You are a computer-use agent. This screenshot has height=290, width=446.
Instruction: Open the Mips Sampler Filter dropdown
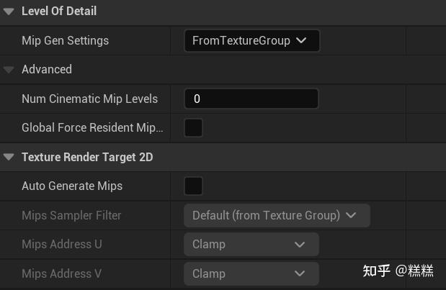click(x=277, y=215)
